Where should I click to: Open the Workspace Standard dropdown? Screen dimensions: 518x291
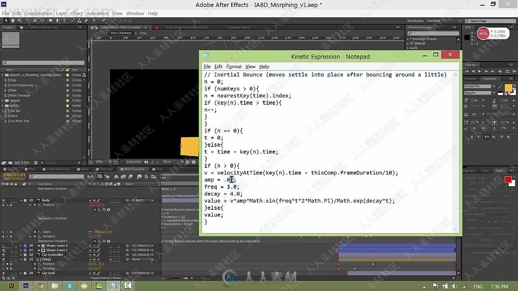[444, 21]
